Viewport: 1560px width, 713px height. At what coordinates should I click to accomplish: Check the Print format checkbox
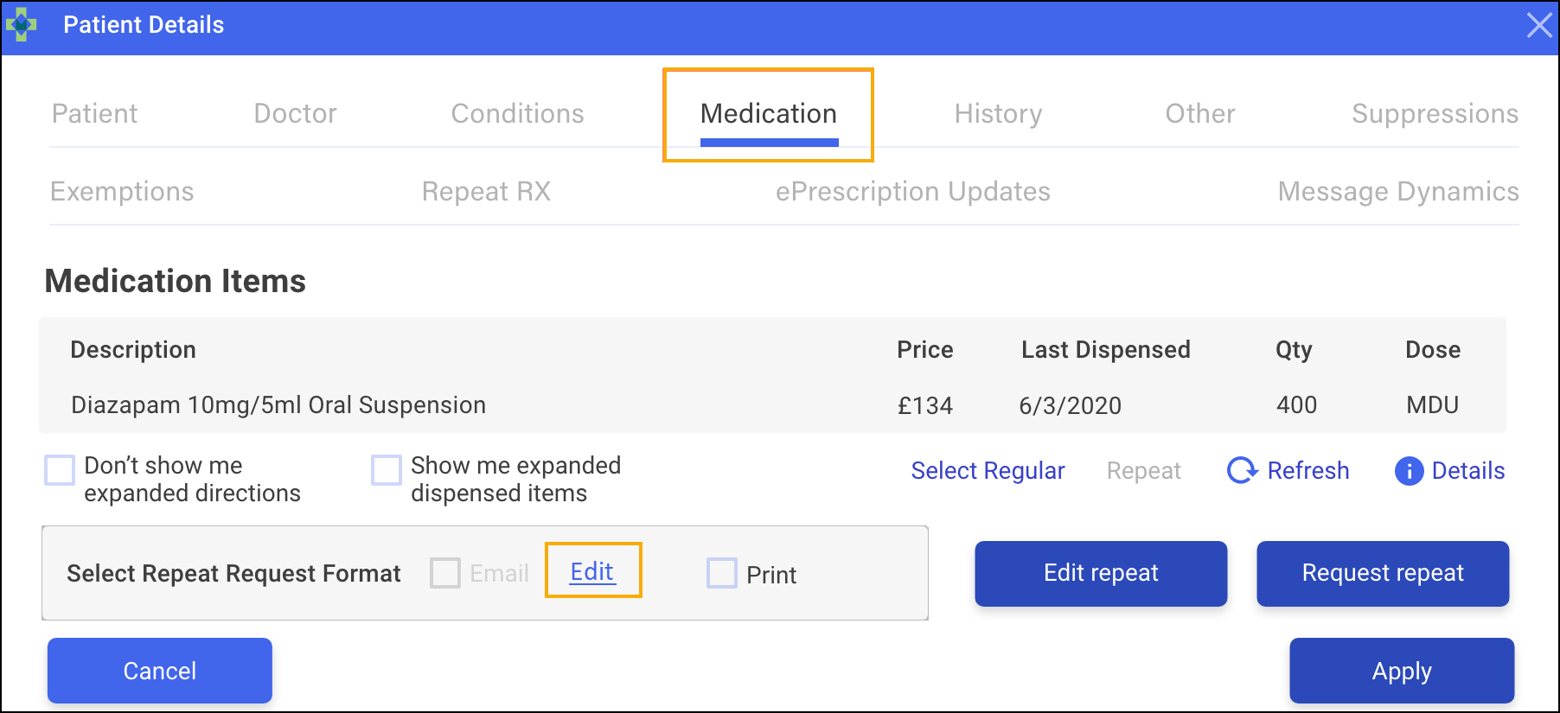coord(721,573)
